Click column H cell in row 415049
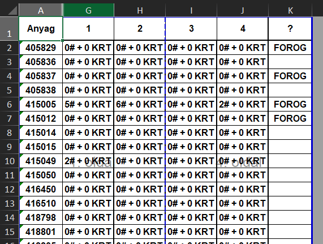Screen dimensions: 323x244 (140, 161)
